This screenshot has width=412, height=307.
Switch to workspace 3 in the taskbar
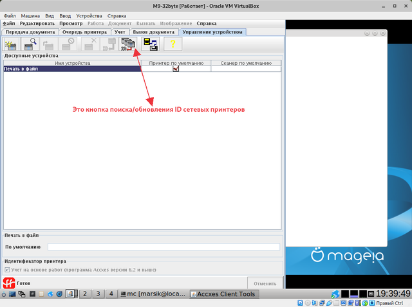click(98, 294)
